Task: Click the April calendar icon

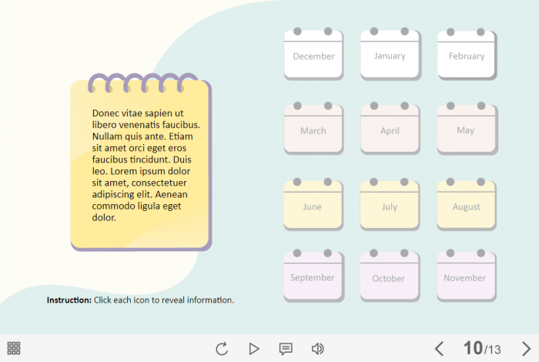Action: (x=390, y=129)
